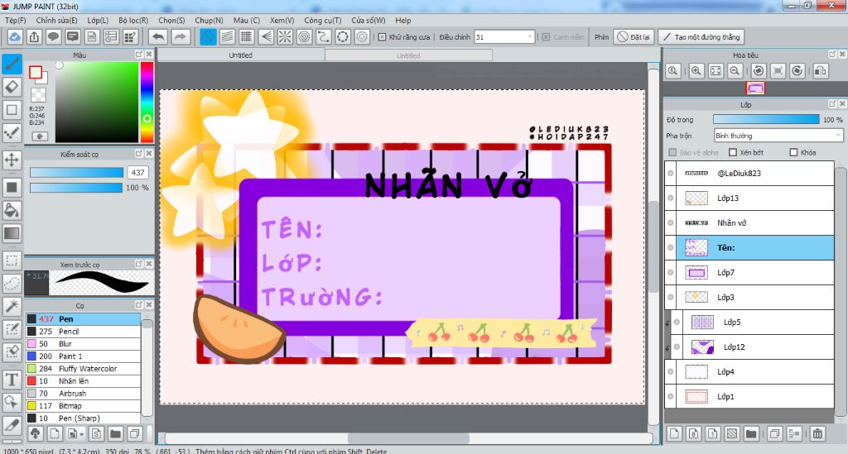Select the Pencil brush in brush list
Image resolution: width=848 pixels, height=454 pixels.
pyautogui.click(x=84, y=332)
